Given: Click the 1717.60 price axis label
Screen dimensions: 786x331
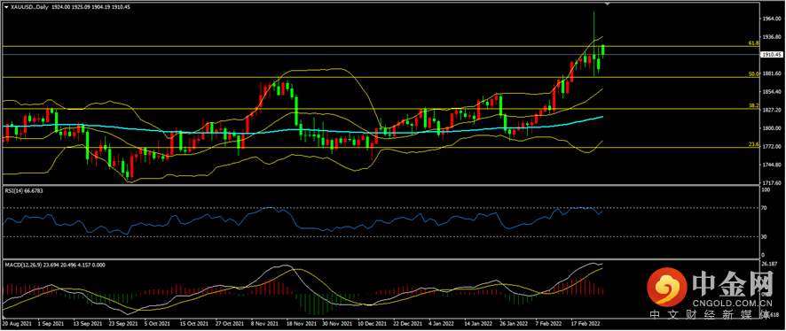Looking at the screenshot, I should (x=772, y=183).
